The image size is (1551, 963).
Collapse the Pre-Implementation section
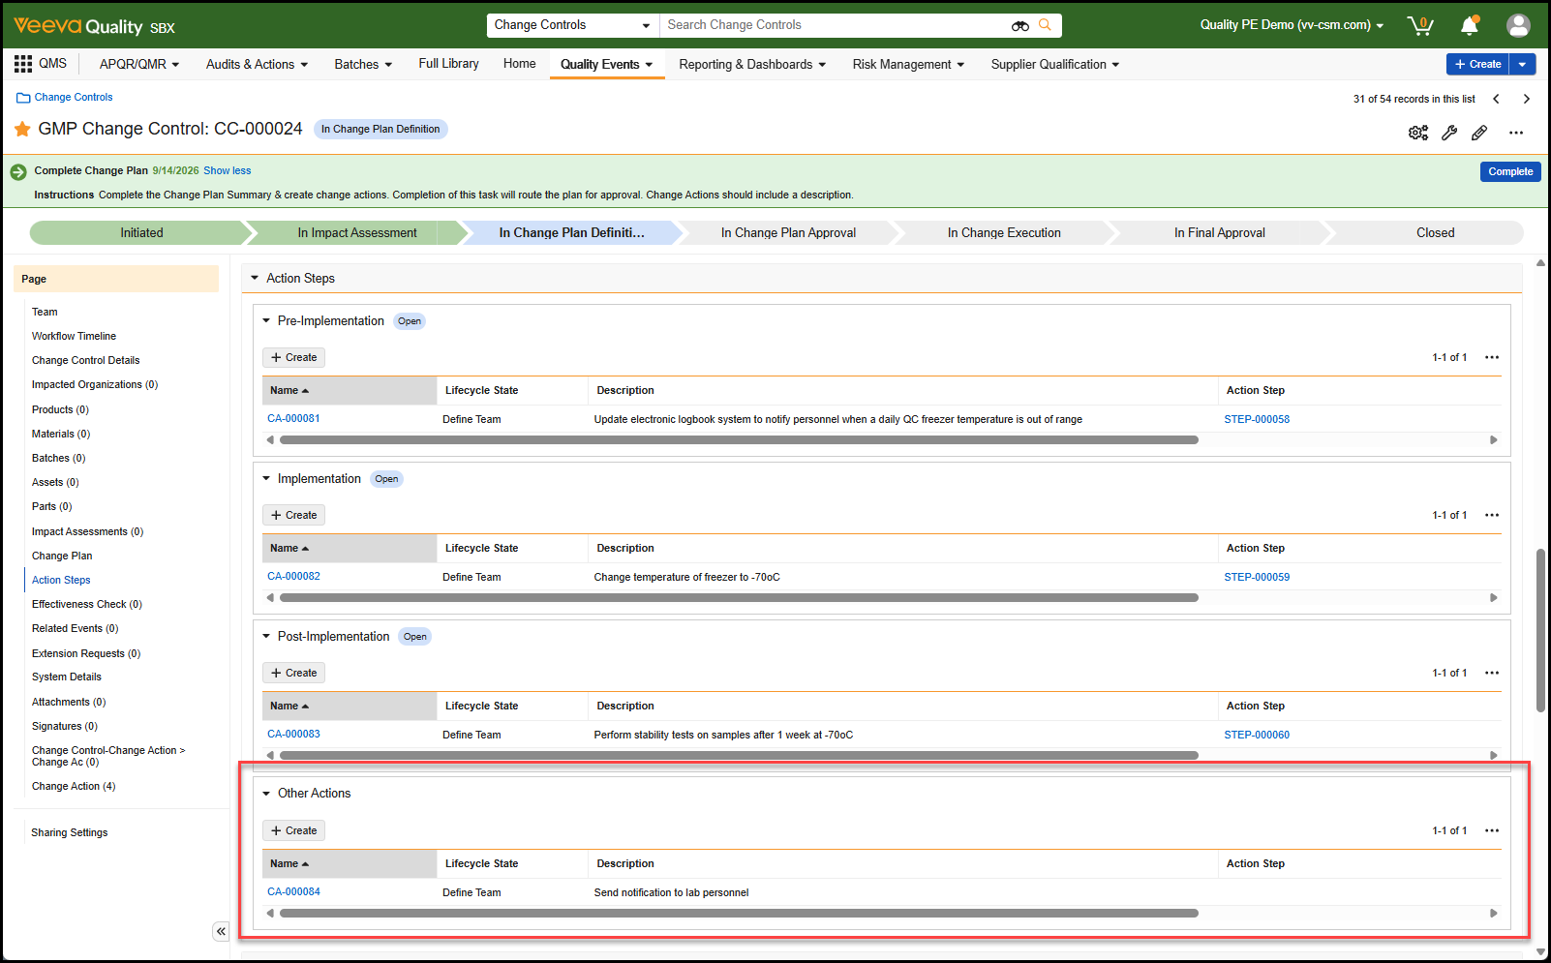266,321
